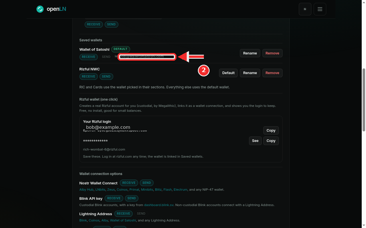This screenshot has height=228, width=366.
Task: Open the Zeus wallet link
Action: point(111,190)
